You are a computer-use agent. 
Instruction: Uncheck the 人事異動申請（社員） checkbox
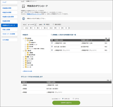tap(52, 43)
